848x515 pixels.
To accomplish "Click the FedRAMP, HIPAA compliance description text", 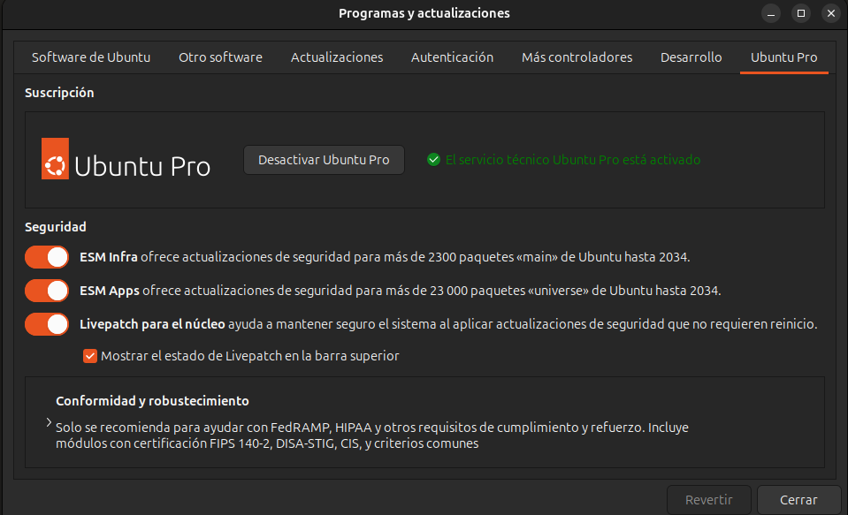I will [x=372, y=435].
